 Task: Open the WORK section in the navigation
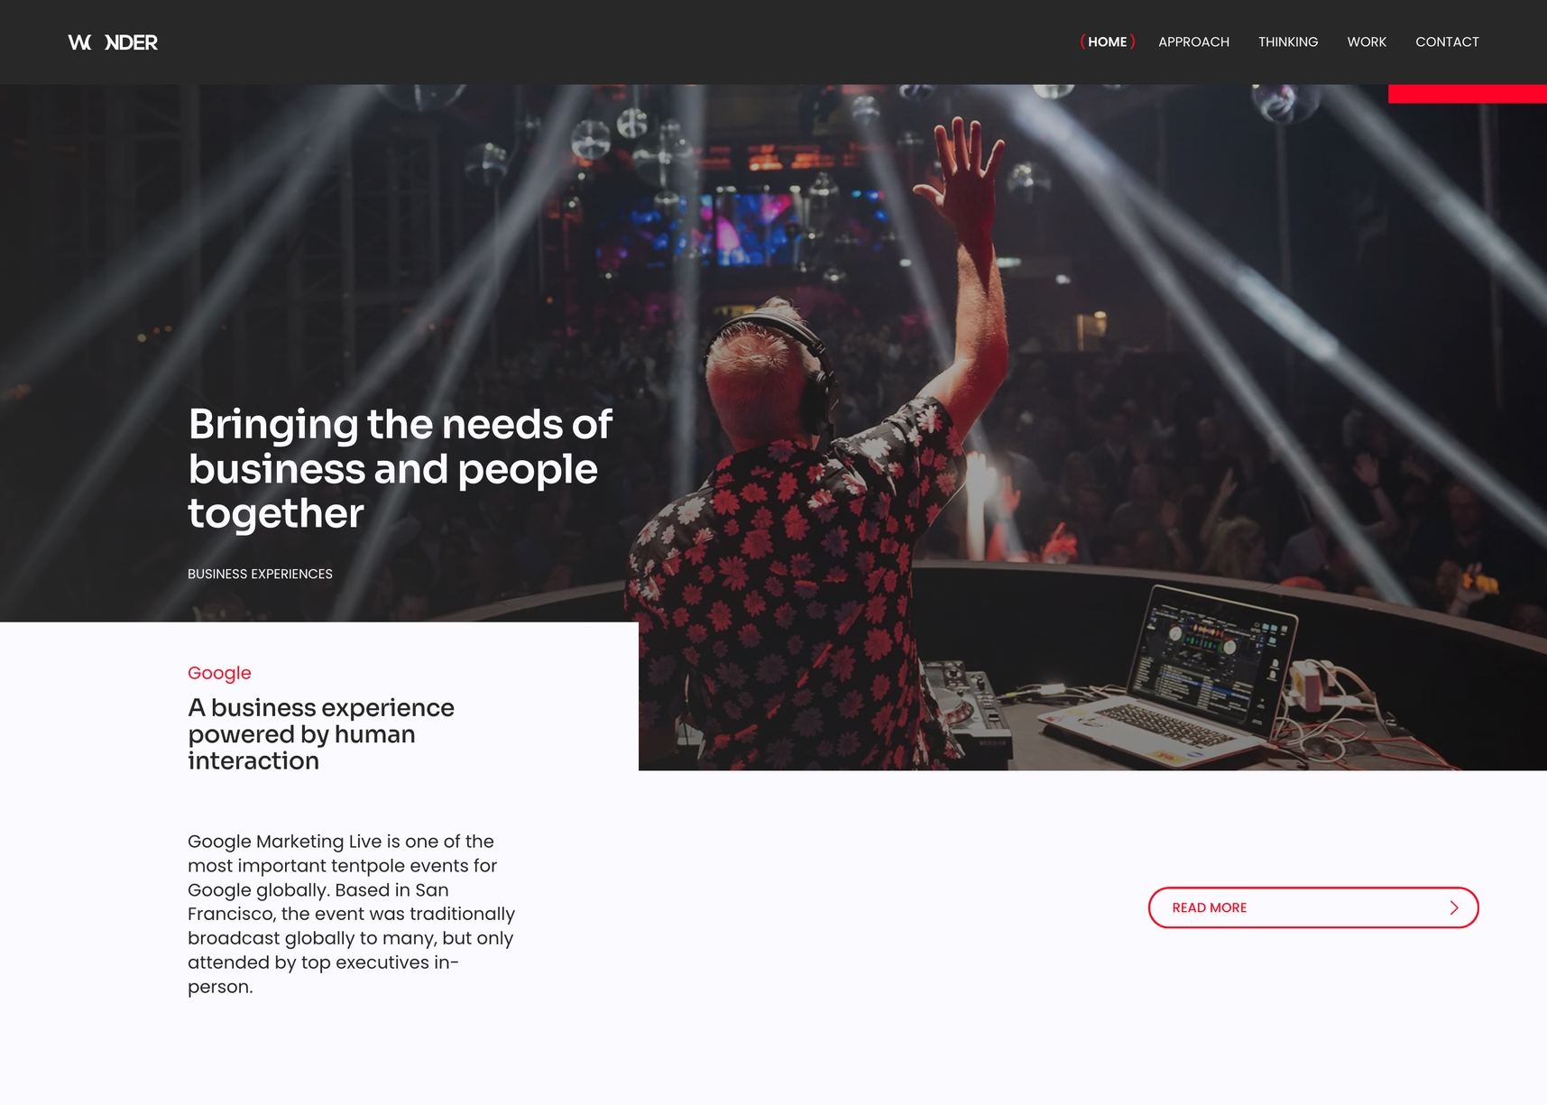pyautogui.click(x=1367, y=41)
